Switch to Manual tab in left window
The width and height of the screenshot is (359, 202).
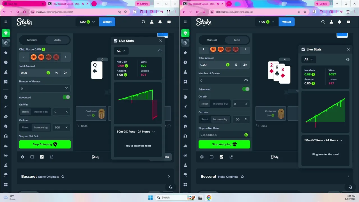tap(32, 40)
